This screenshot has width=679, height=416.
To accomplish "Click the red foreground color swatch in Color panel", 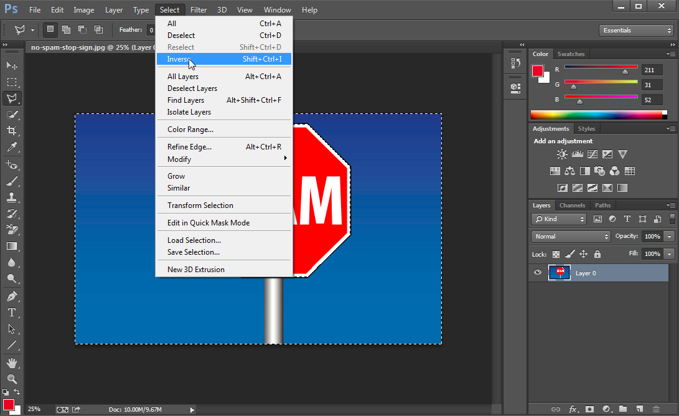I will [538, 71].
